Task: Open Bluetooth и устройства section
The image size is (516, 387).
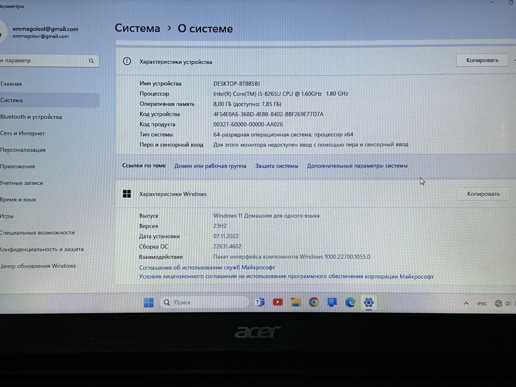Action: [31, 117]
